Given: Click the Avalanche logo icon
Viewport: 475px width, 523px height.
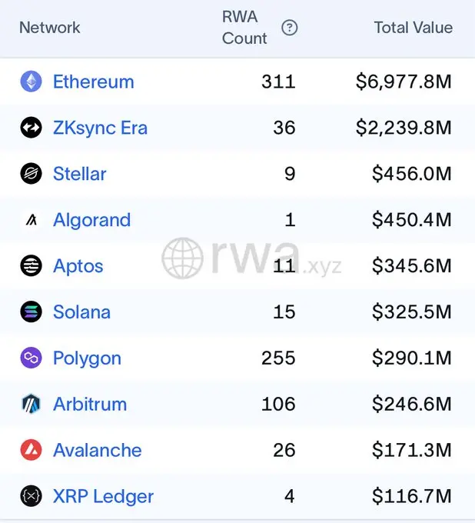Looking at the screenshot, I should click(x=31, y=451).
